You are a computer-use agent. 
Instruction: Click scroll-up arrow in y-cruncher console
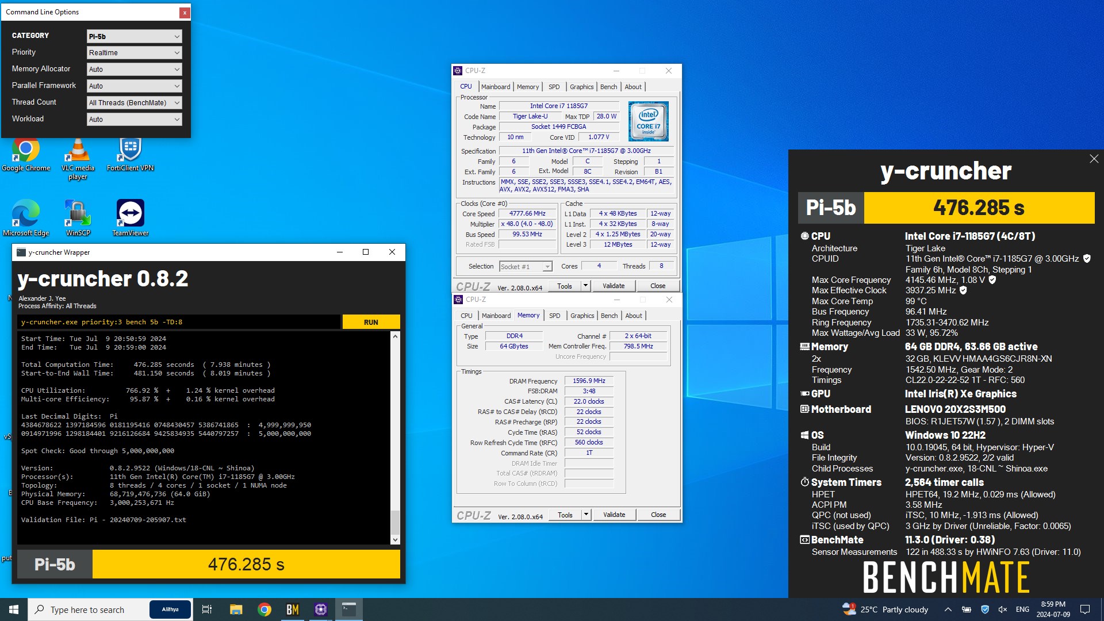(x=395, y=336)
